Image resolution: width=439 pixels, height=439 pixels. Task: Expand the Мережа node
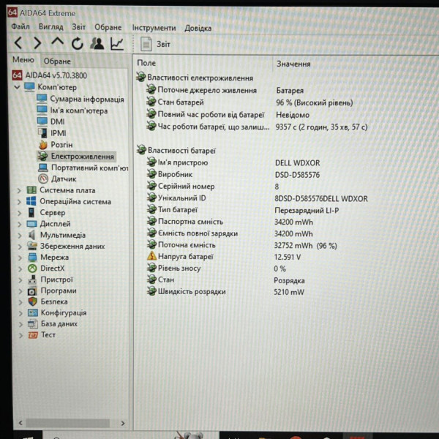click(x=20, y=258)
